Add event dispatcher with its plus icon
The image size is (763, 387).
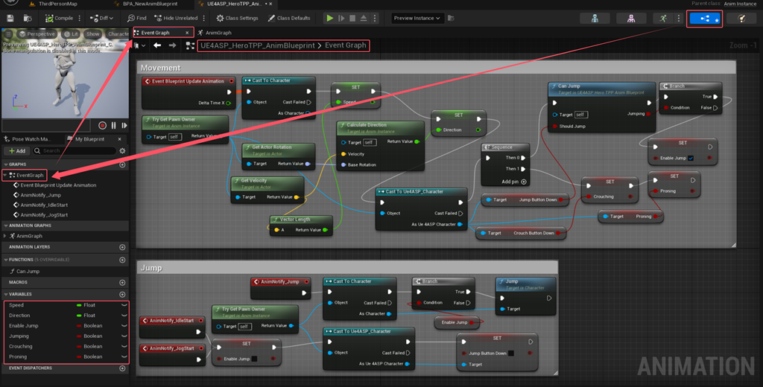pyautogui.click(x=122, y=368)
